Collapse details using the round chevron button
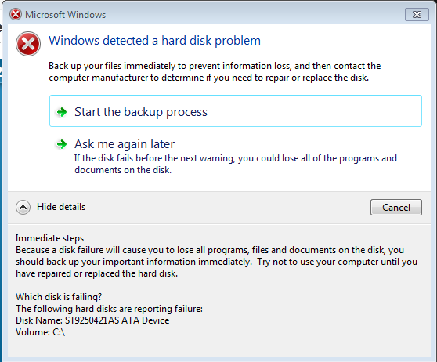This screenshot has height=362, width=437. [23, 207]
